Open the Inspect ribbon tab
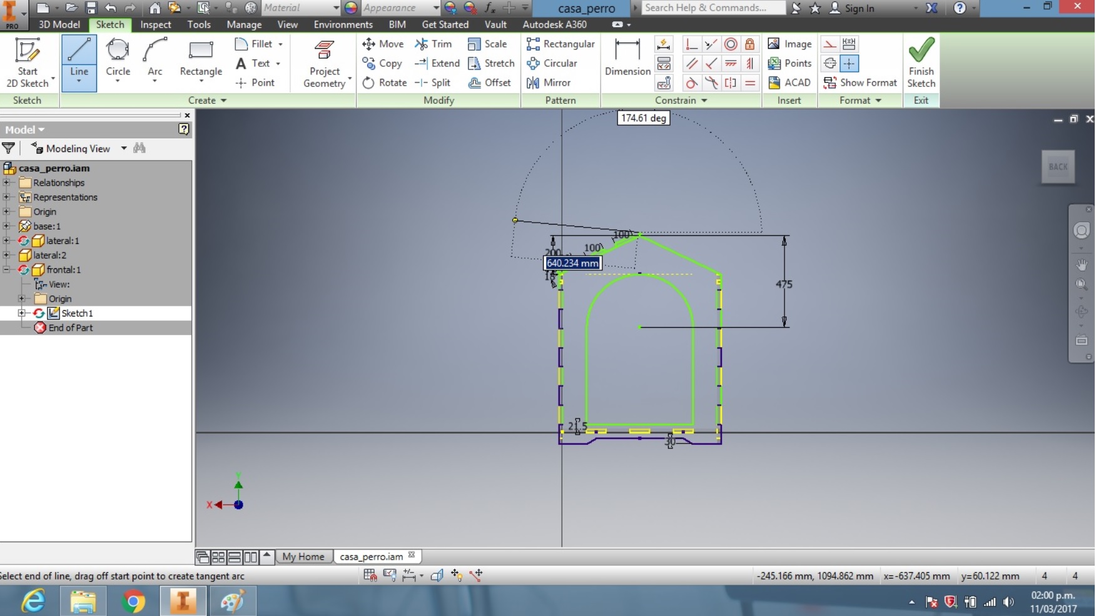The width and height of the screenshot is (1096, 616). point(156,24)
